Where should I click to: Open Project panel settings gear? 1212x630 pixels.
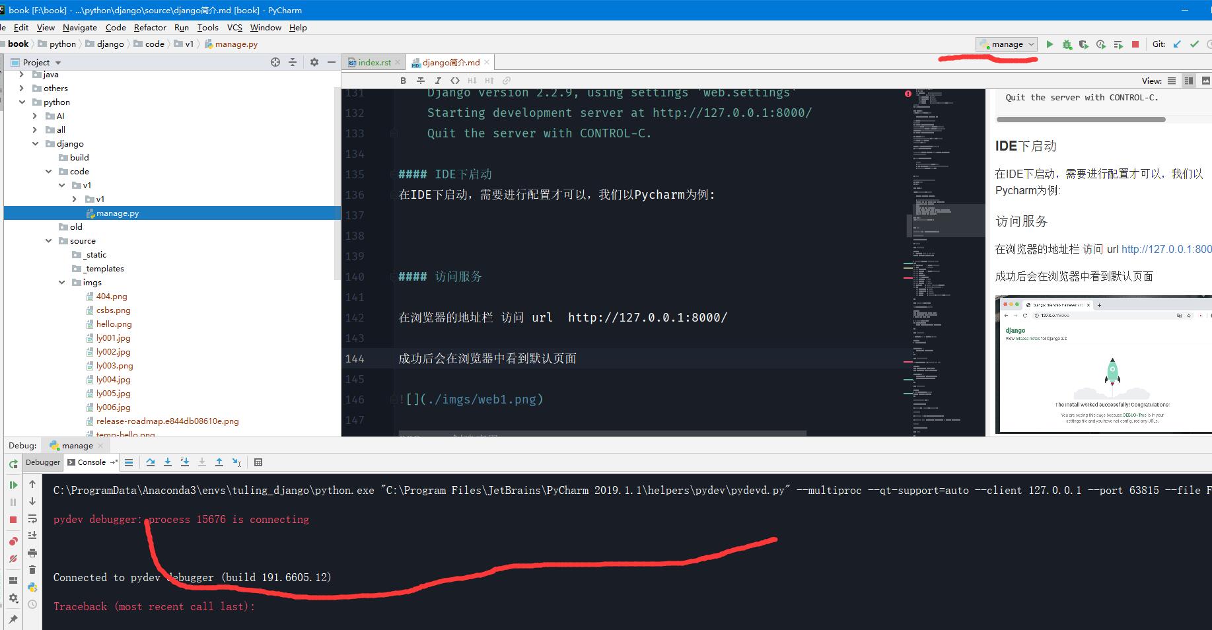click(314, 62)
